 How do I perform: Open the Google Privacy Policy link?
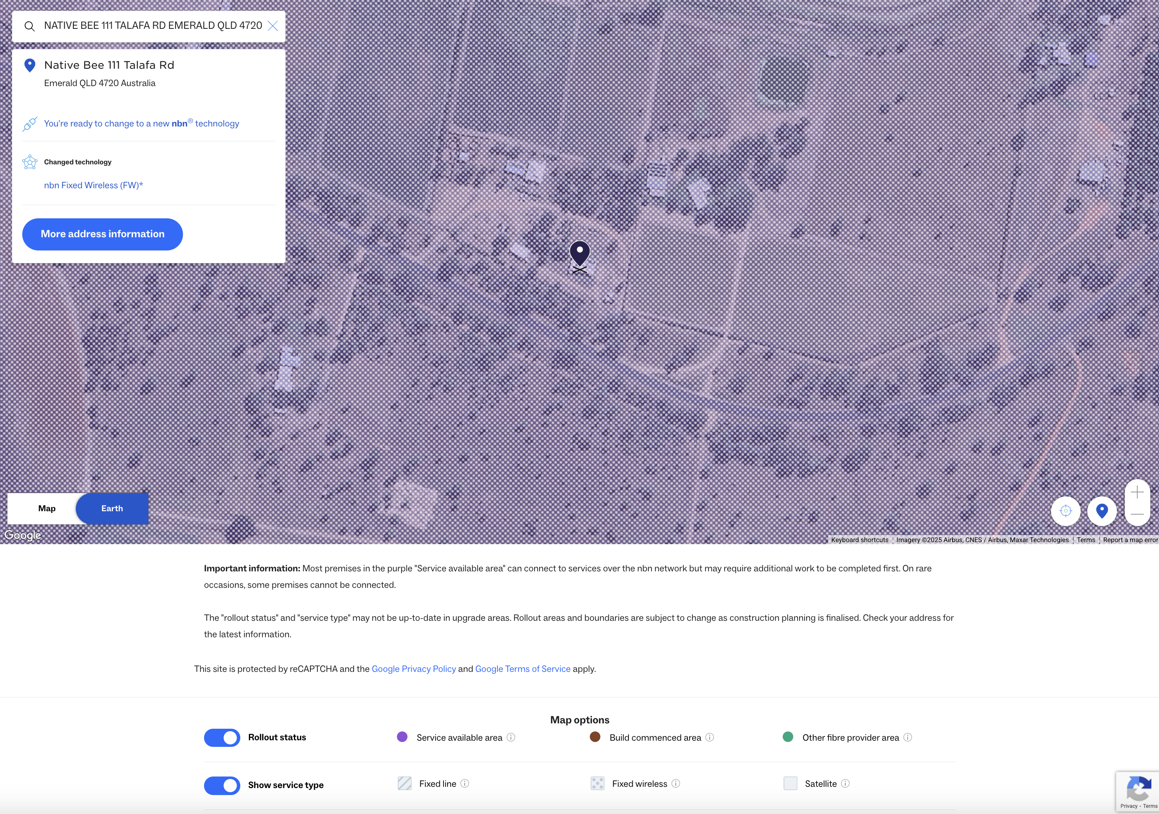(413, 669)
